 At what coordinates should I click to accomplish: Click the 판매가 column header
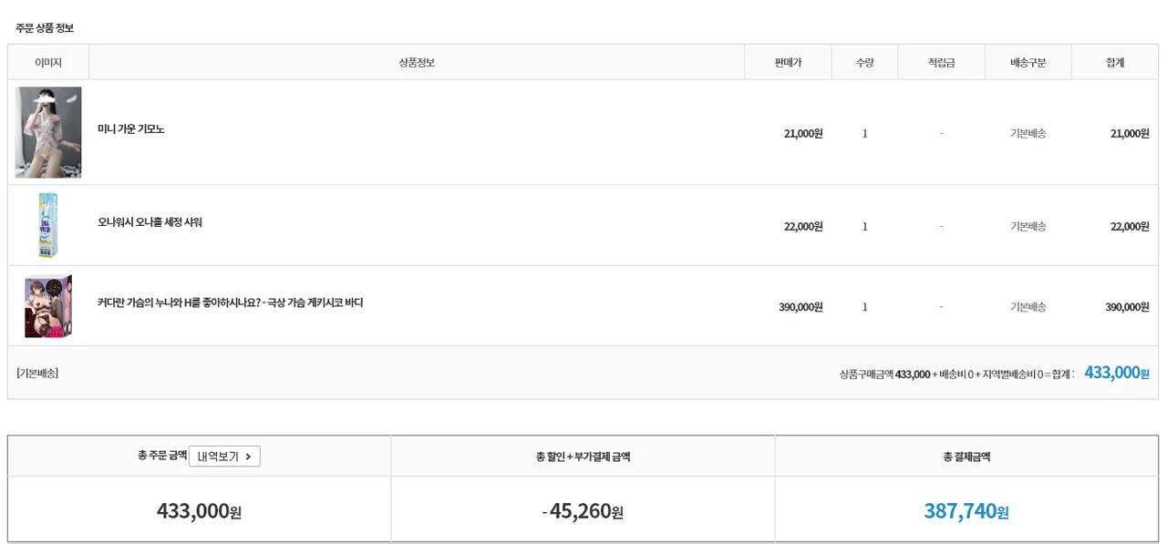[788, 63]
